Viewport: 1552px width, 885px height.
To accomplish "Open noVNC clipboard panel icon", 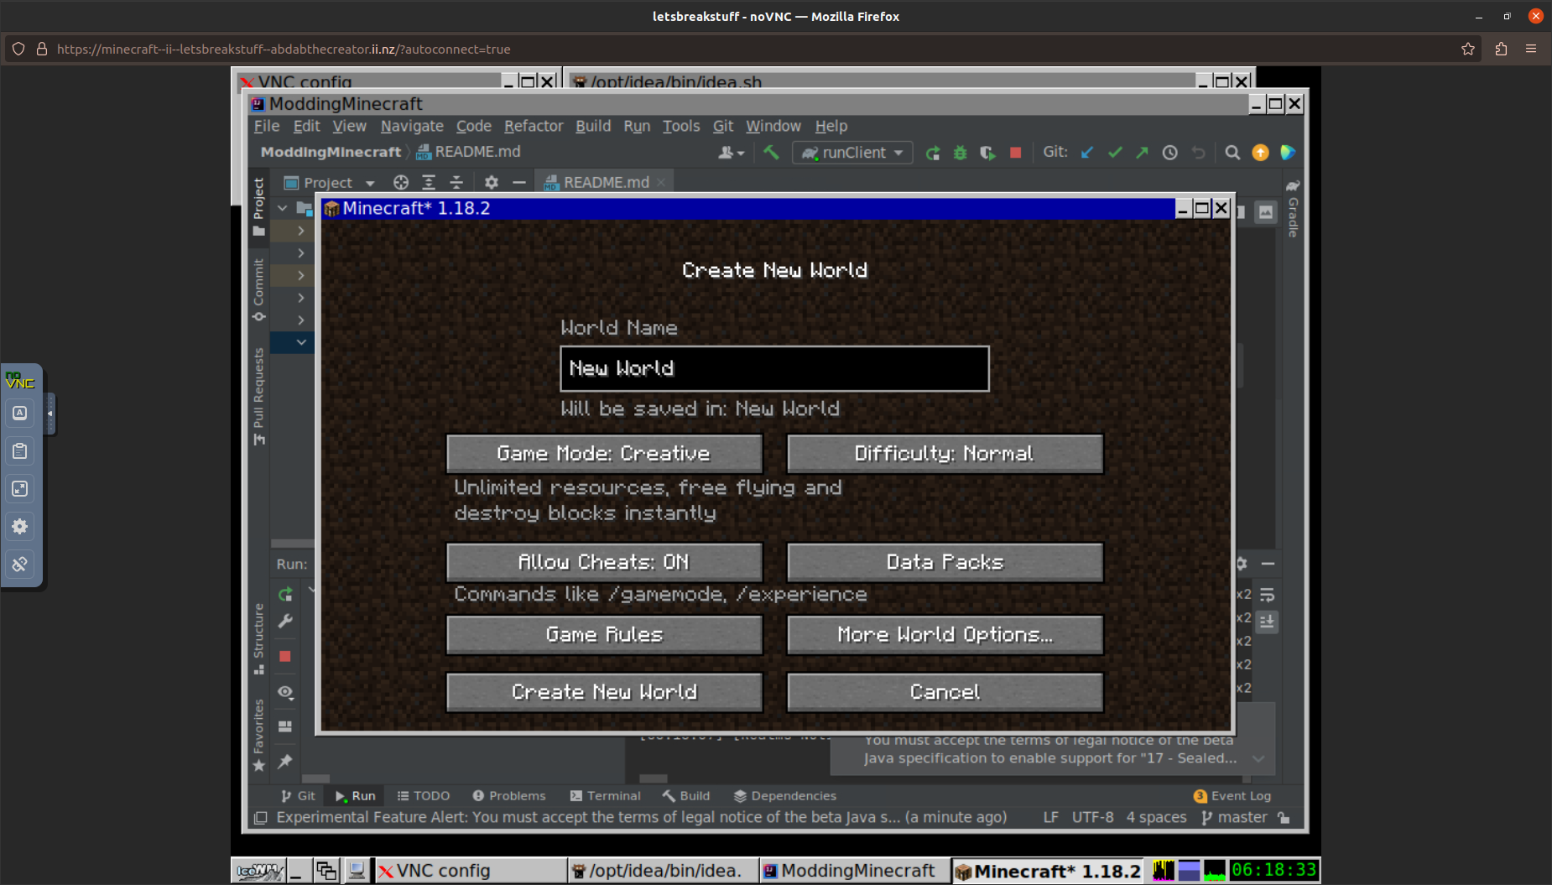I will (20, 451).
